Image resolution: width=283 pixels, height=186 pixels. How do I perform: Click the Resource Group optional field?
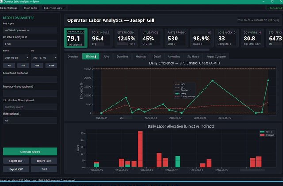click(x=30, y=93)
